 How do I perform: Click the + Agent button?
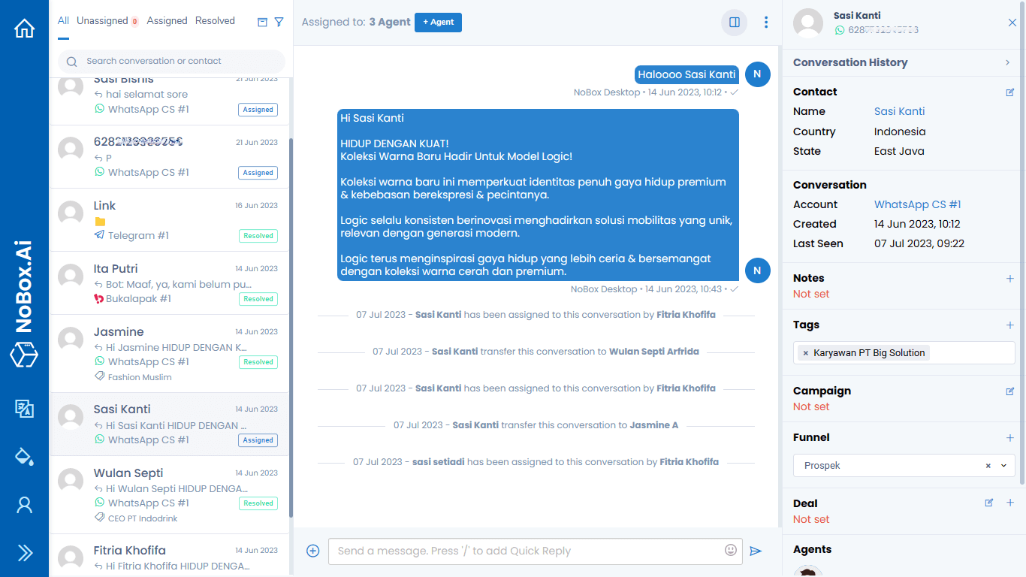[438, 23]
